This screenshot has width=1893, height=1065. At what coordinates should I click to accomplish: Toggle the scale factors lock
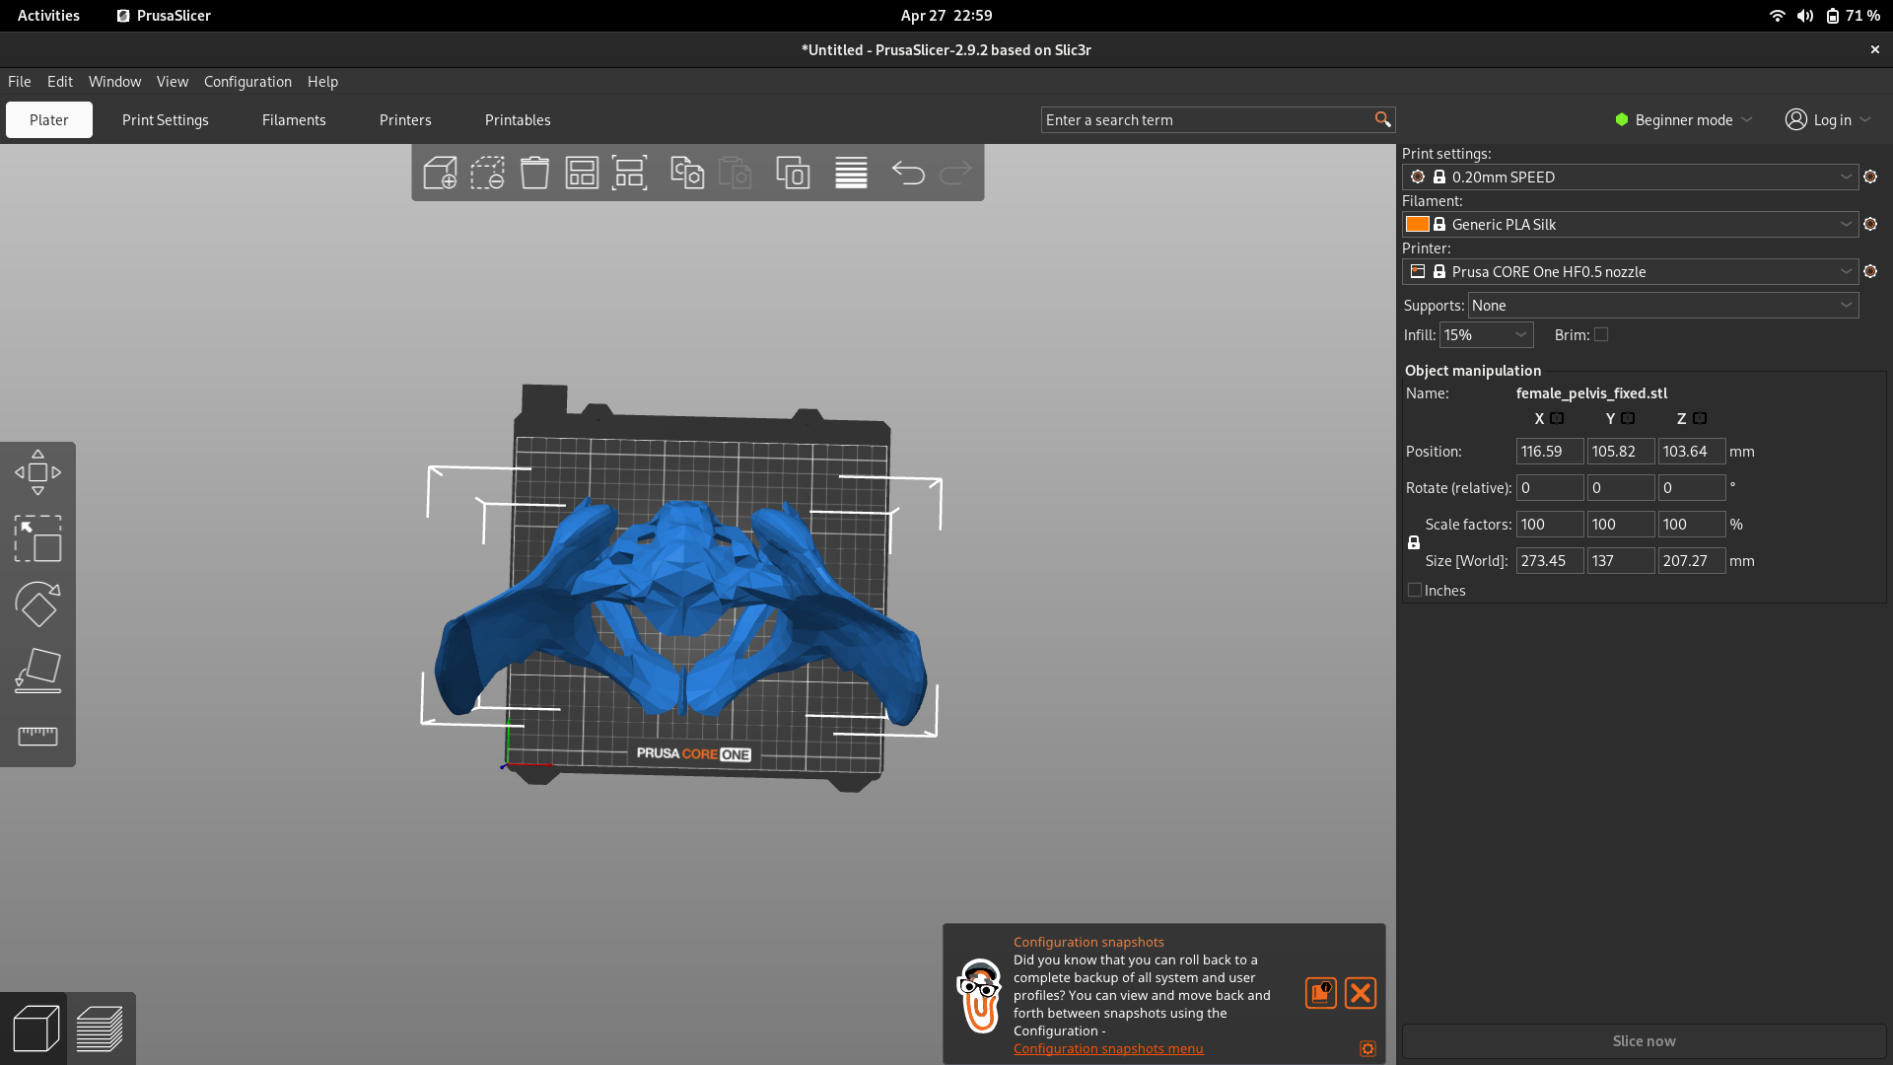pyautogui.click(x=1414, y=542)
